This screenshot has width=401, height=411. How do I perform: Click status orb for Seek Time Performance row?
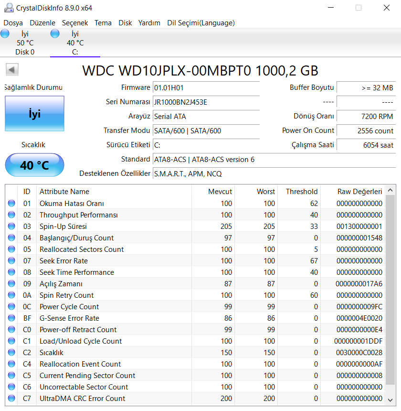pos(11,272)
